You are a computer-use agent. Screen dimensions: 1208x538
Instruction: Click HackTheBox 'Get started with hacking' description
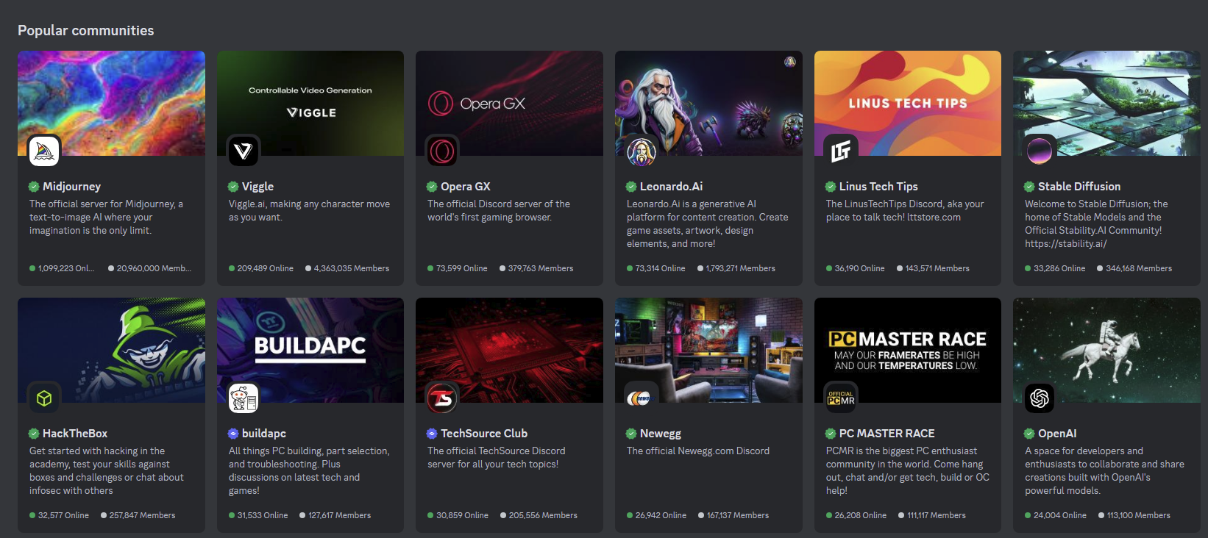click(x=107, y=471)
